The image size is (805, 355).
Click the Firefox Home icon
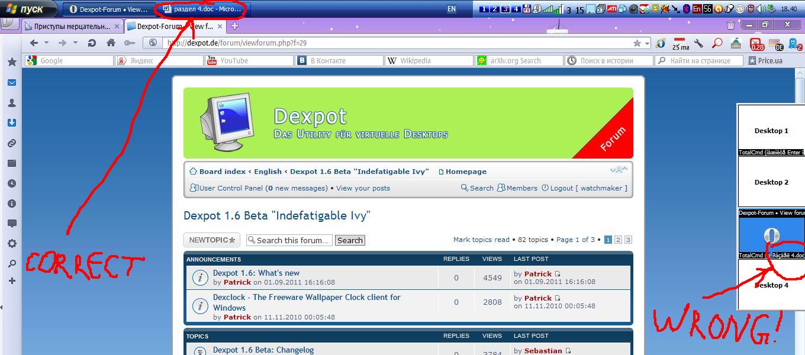coord(110,43)
